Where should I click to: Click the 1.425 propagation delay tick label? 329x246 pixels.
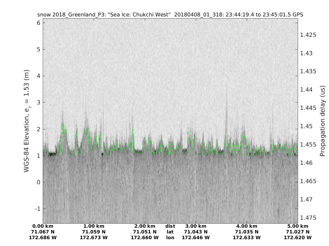point(308,35)
